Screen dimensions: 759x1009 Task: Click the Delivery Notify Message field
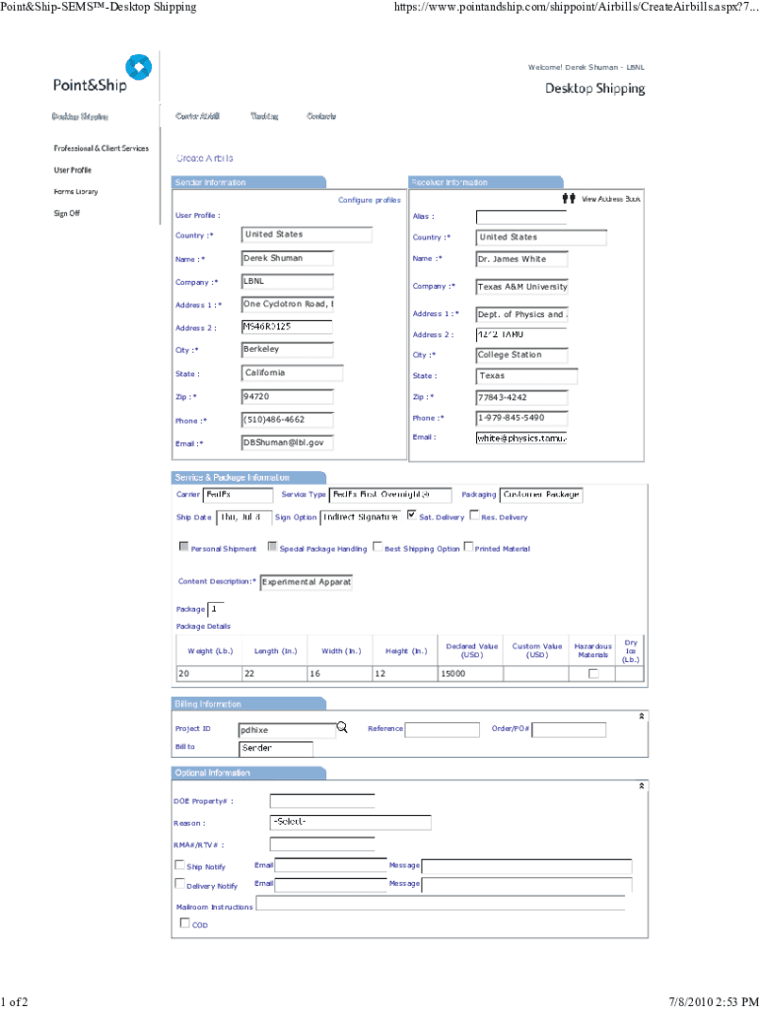(x=526, y=884)
